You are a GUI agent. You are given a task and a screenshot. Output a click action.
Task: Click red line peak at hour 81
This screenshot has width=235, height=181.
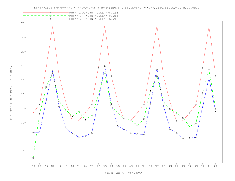pos(209,26)
